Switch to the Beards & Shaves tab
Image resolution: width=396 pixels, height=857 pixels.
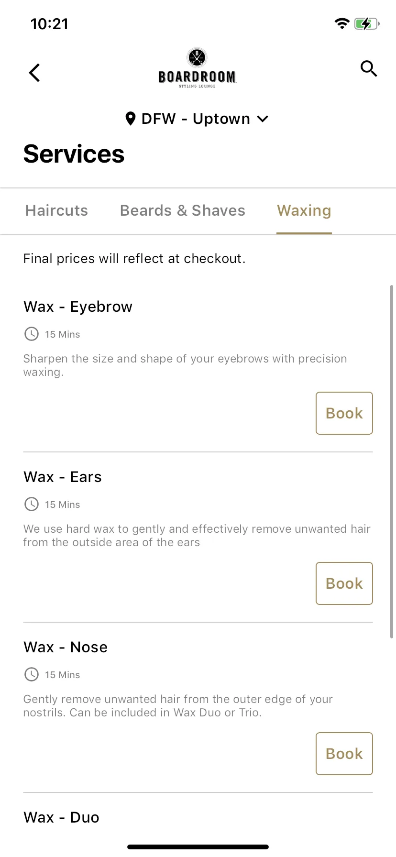click(x=183, y=210)
